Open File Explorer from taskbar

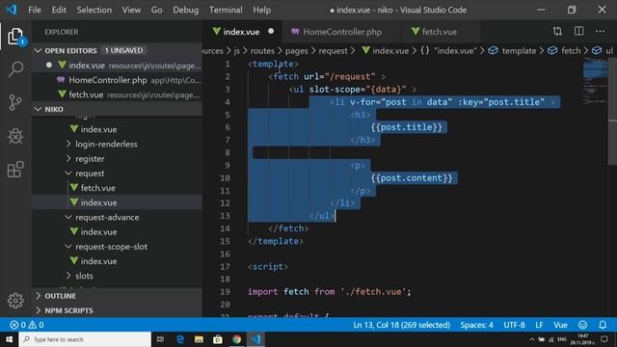[199, 339]
